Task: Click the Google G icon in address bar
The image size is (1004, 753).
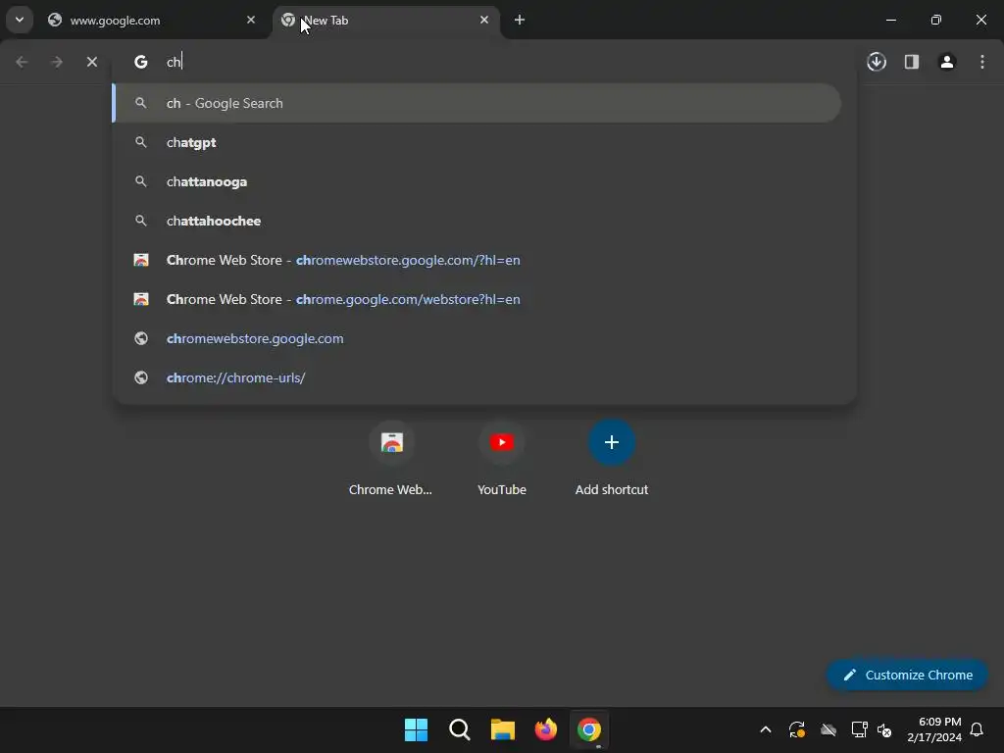Action: [x=141, y=62]
